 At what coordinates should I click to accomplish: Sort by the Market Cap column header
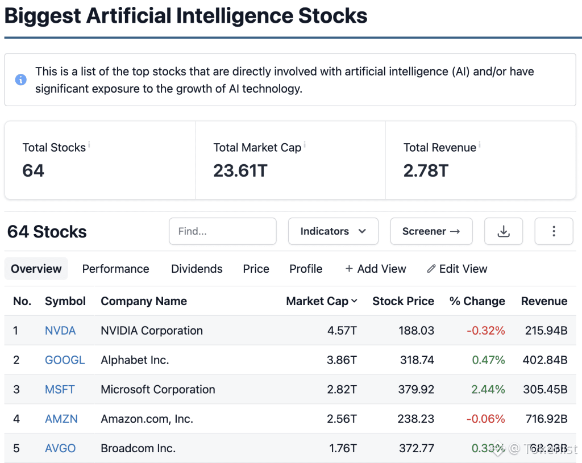pos(321,301)
